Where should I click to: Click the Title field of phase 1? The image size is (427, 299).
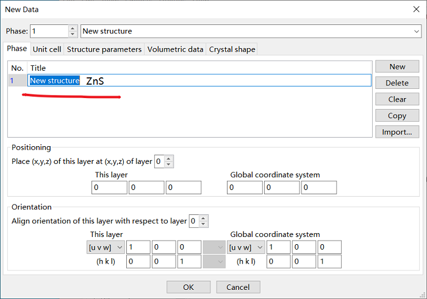coord(199,80)
